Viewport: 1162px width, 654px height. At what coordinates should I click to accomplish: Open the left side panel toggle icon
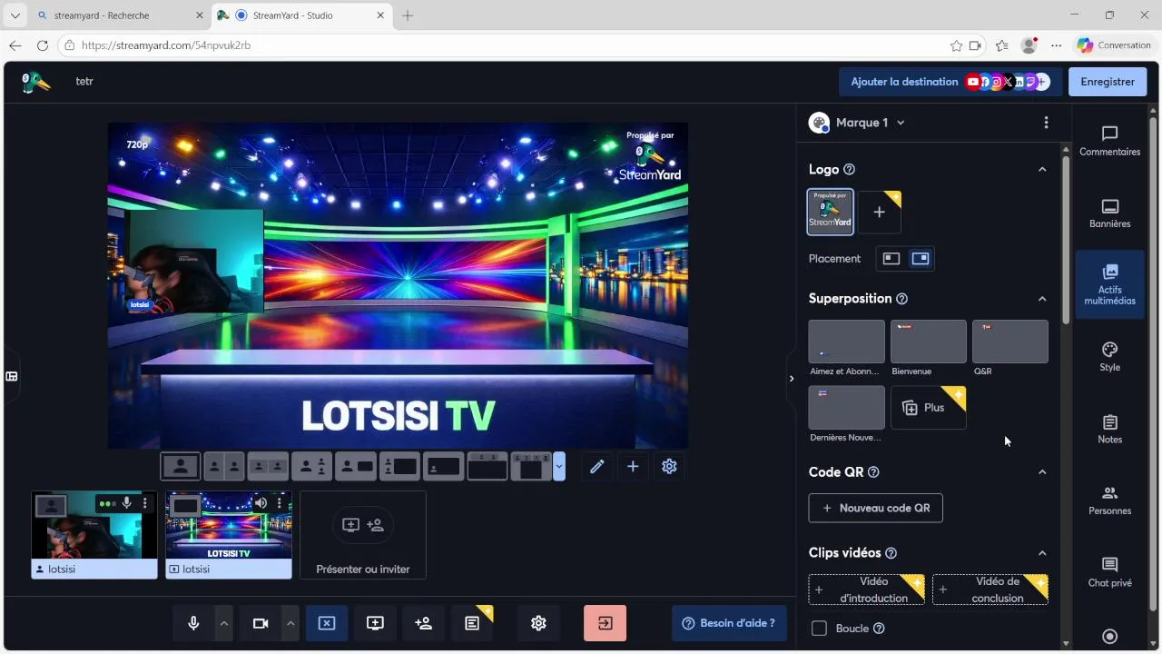12,376
